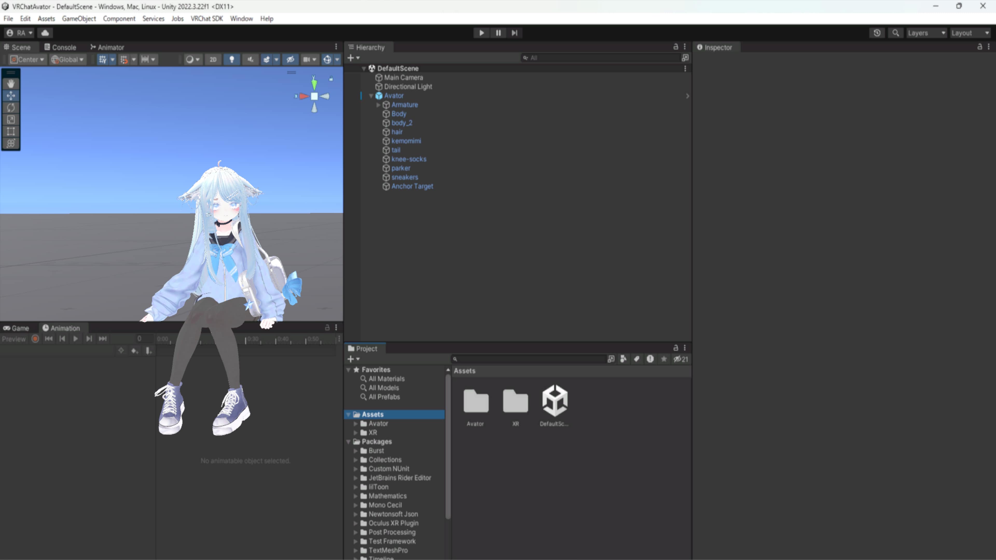Switch to the Animator tab
996x560 pixels.
point(107,47)
